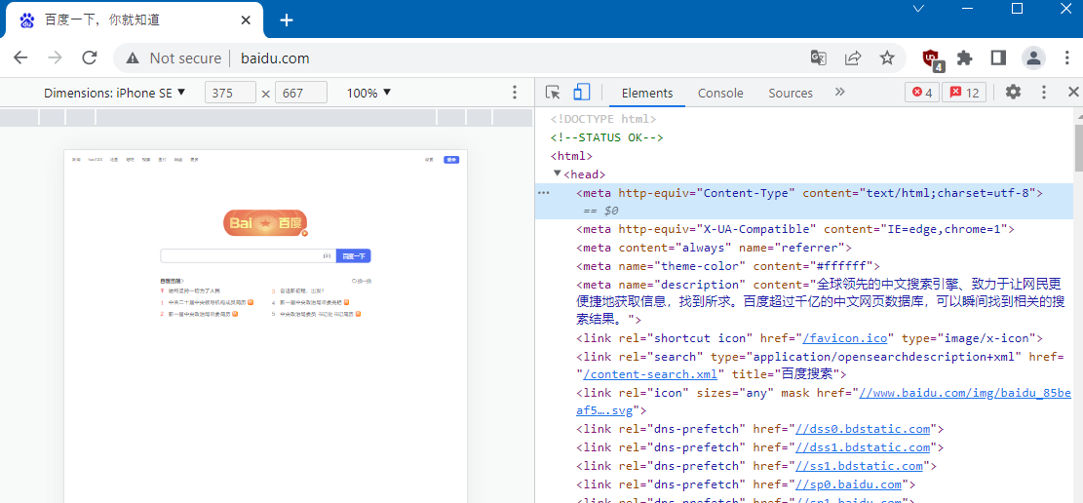1083x503 pixels.
Task: Open the extensions puzzle icon
Action: point(965,58)
